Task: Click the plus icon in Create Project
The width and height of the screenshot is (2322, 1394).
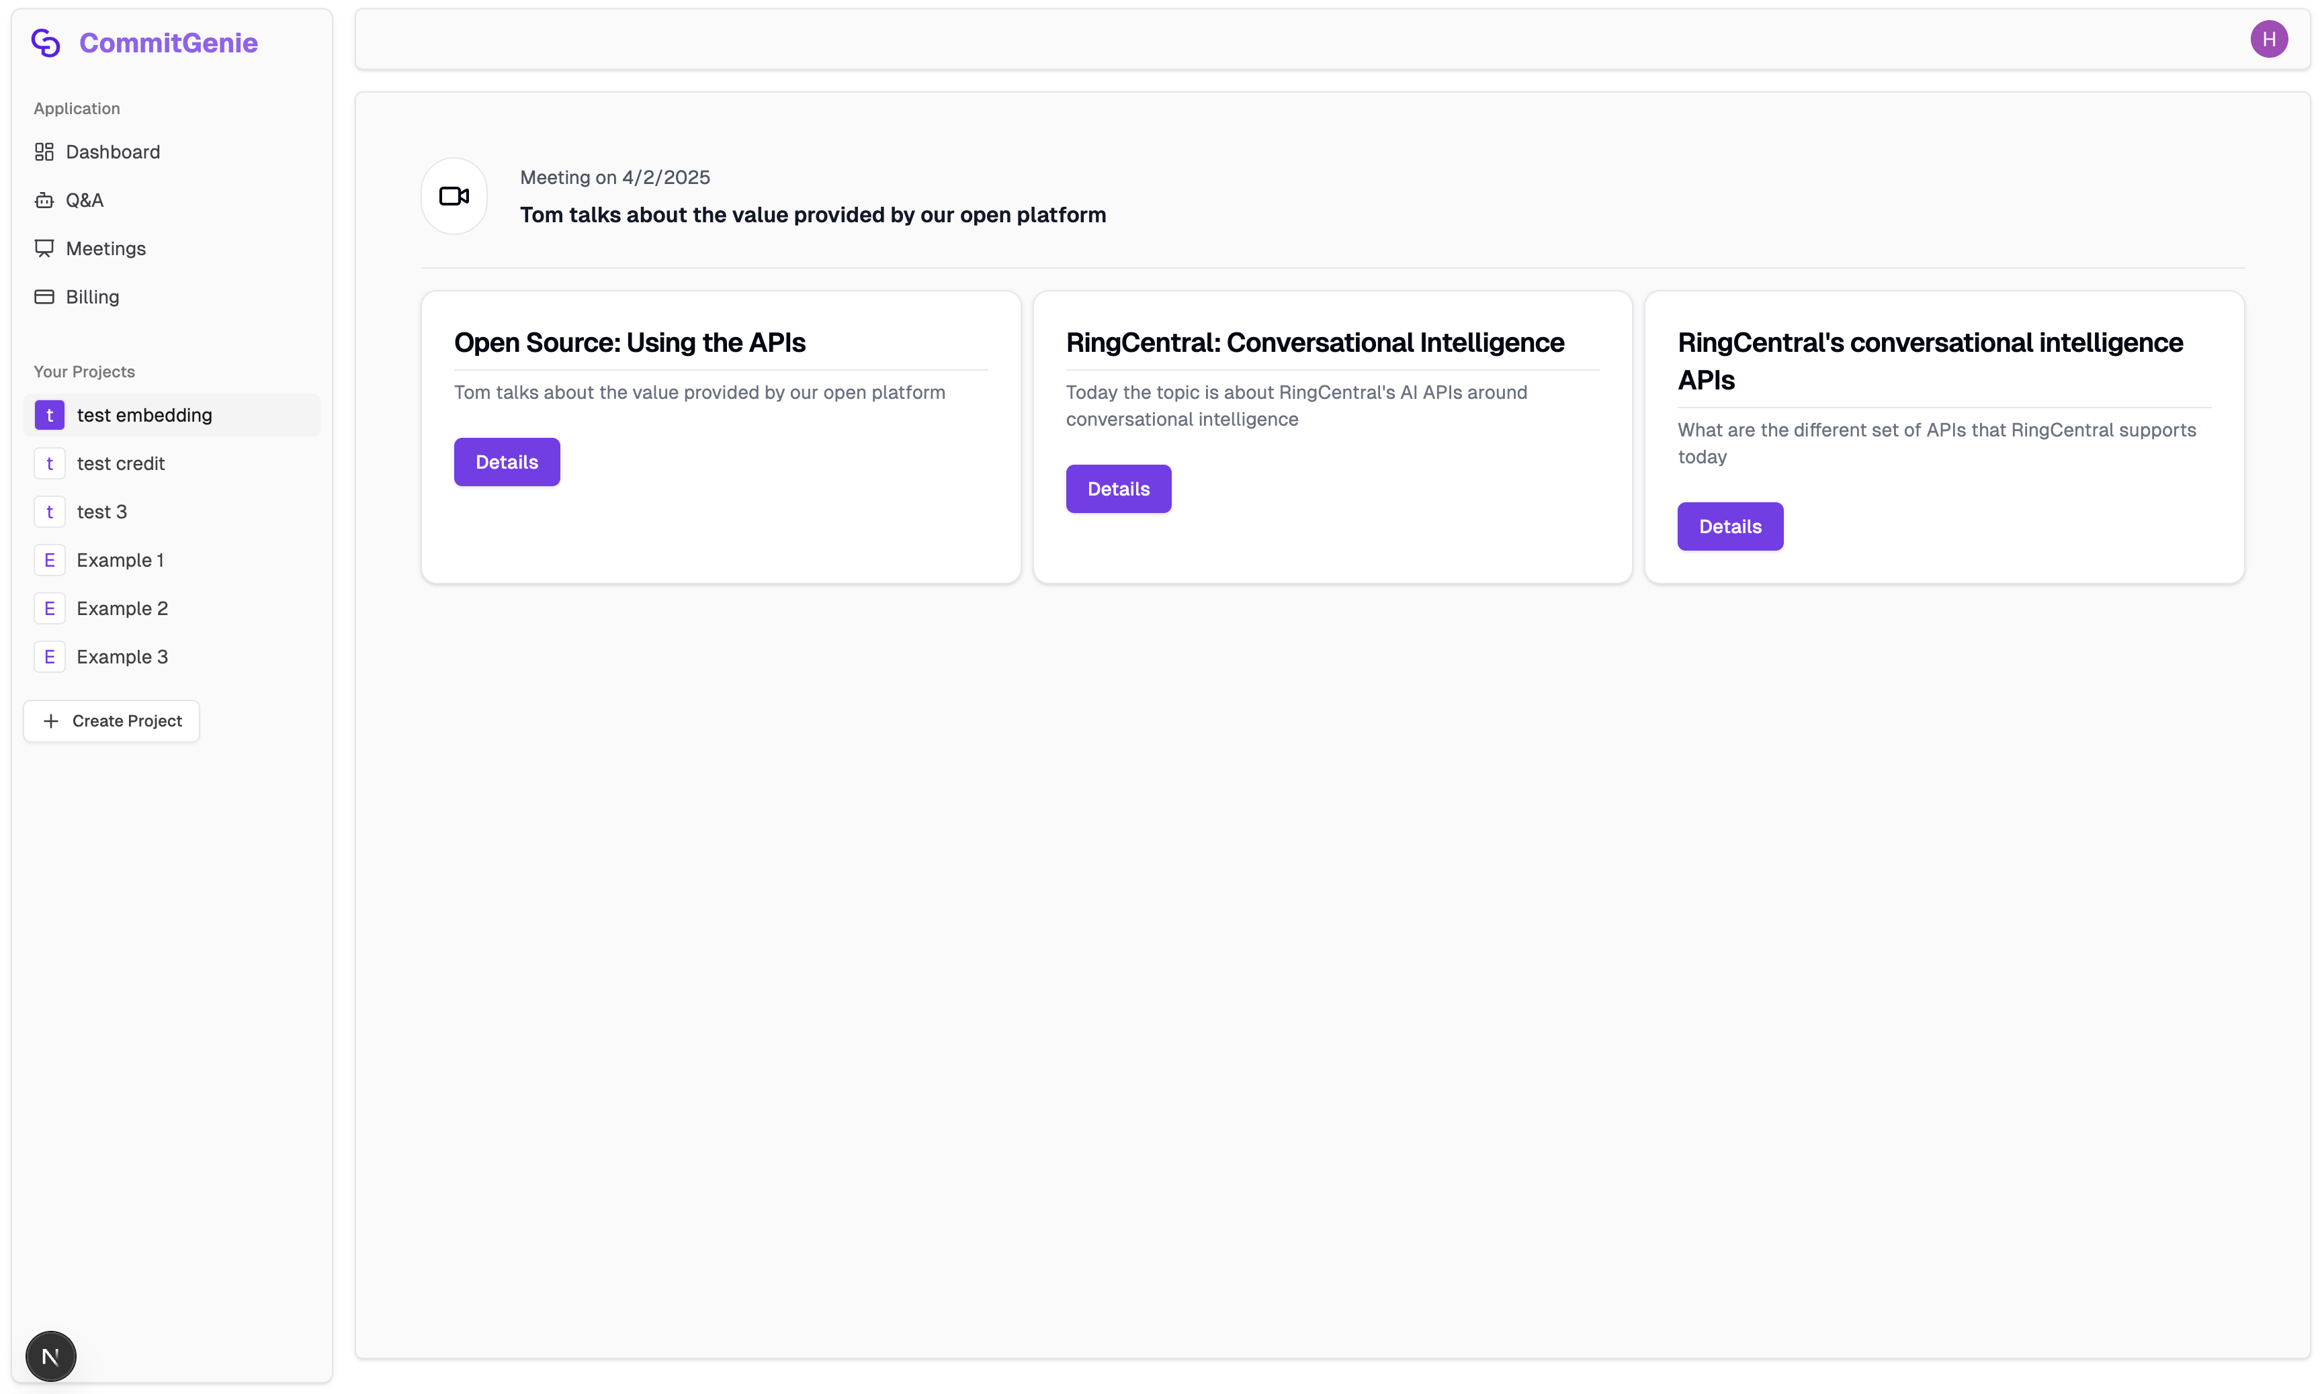Action: [51, 721]
